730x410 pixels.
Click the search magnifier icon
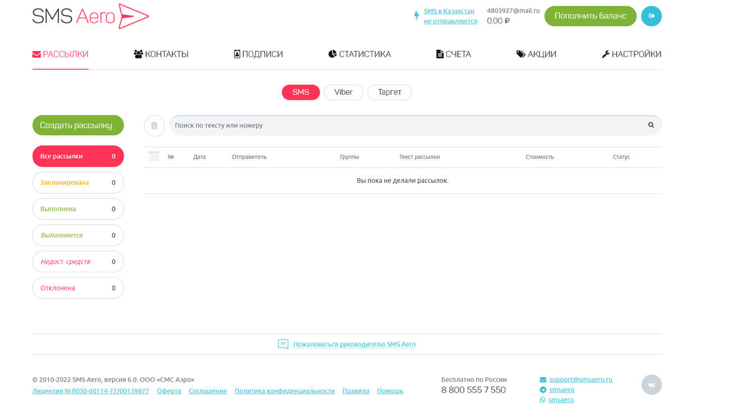[x=651, y=125]
